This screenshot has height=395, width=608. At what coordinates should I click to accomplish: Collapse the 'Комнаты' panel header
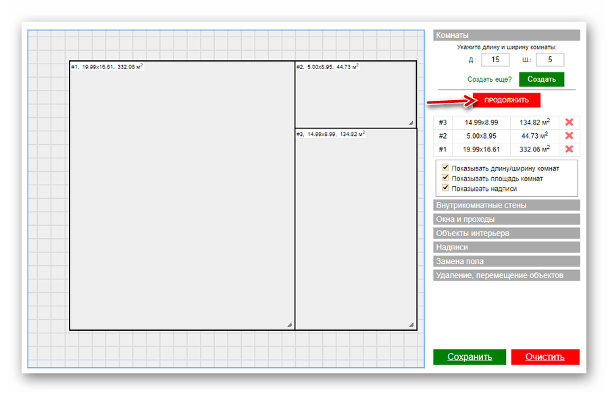click(x=506, y=35)
